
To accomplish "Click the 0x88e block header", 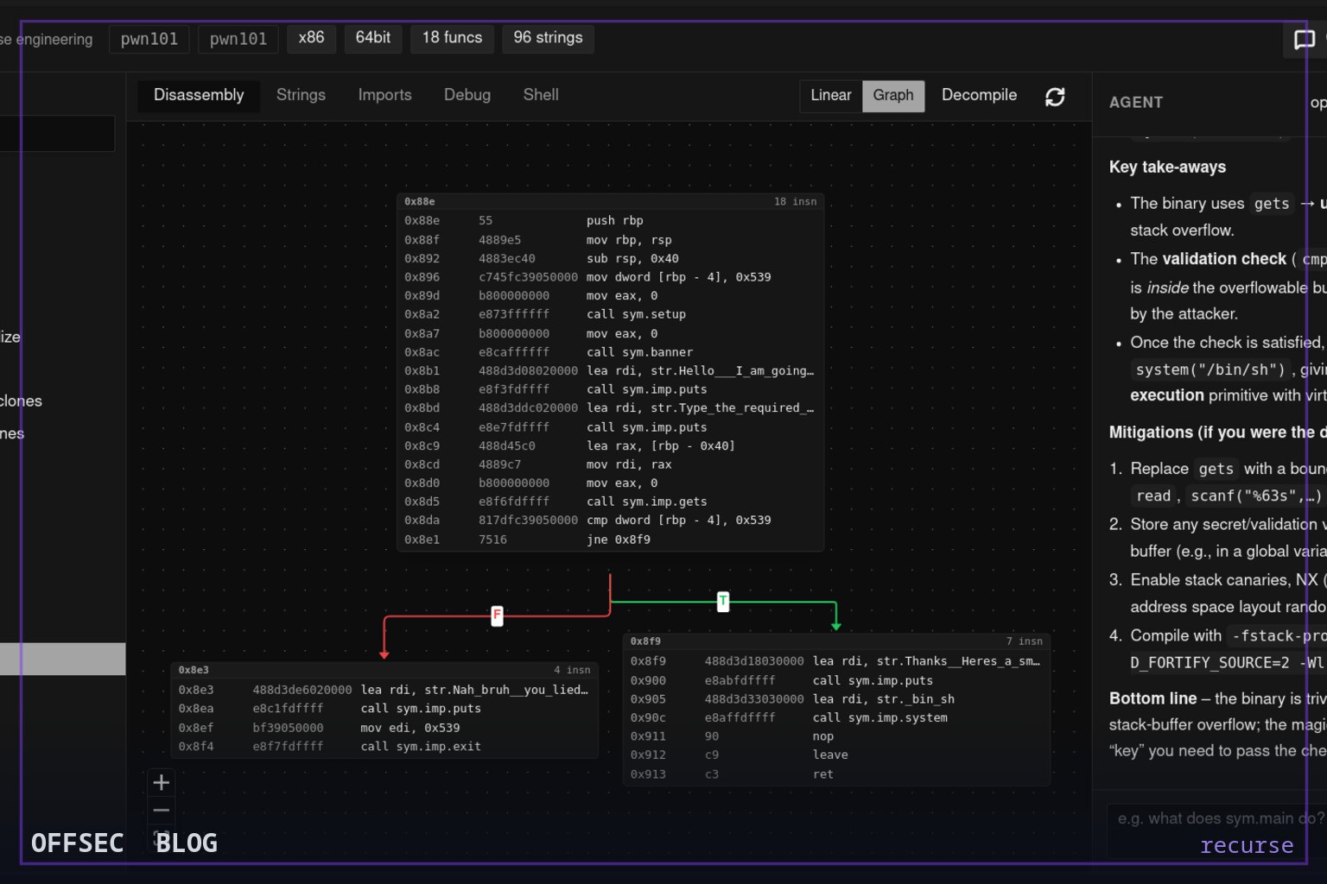I will tap(610, 202).
